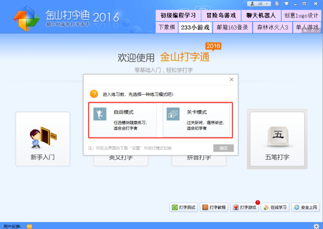Select 关卡模式 level mode option

coord(196,120)
